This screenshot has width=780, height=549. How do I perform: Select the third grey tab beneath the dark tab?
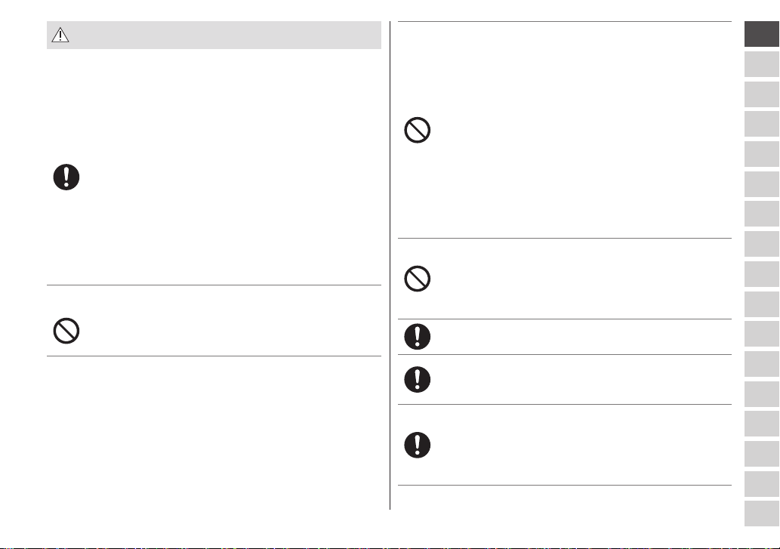pos(762,124)
